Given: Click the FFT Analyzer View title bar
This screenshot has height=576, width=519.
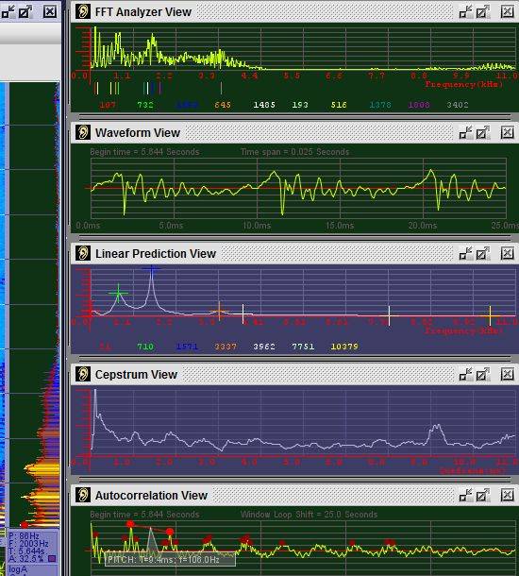Looking at the screenshot, I should point(293,11).
